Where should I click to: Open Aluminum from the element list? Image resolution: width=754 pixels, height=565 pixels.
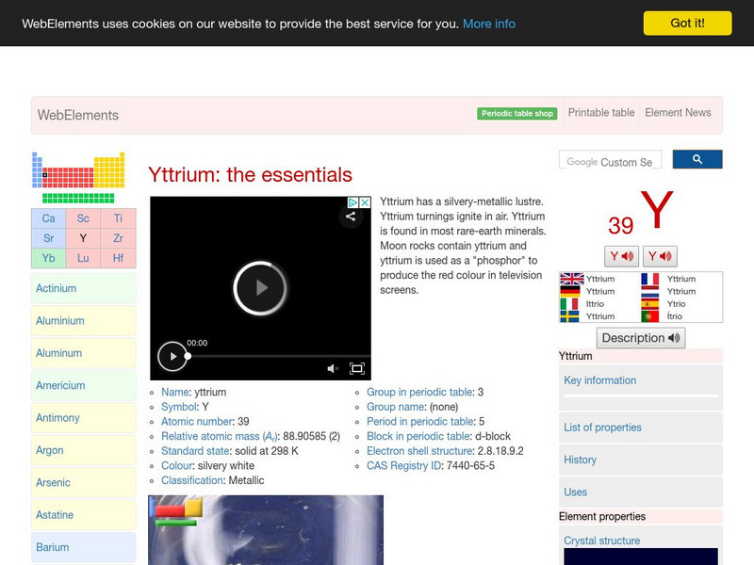(x=84, y=353)
